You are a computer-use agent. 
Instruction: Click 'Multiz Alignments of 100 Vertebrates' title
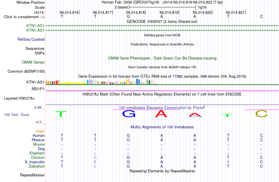[162, 127]
